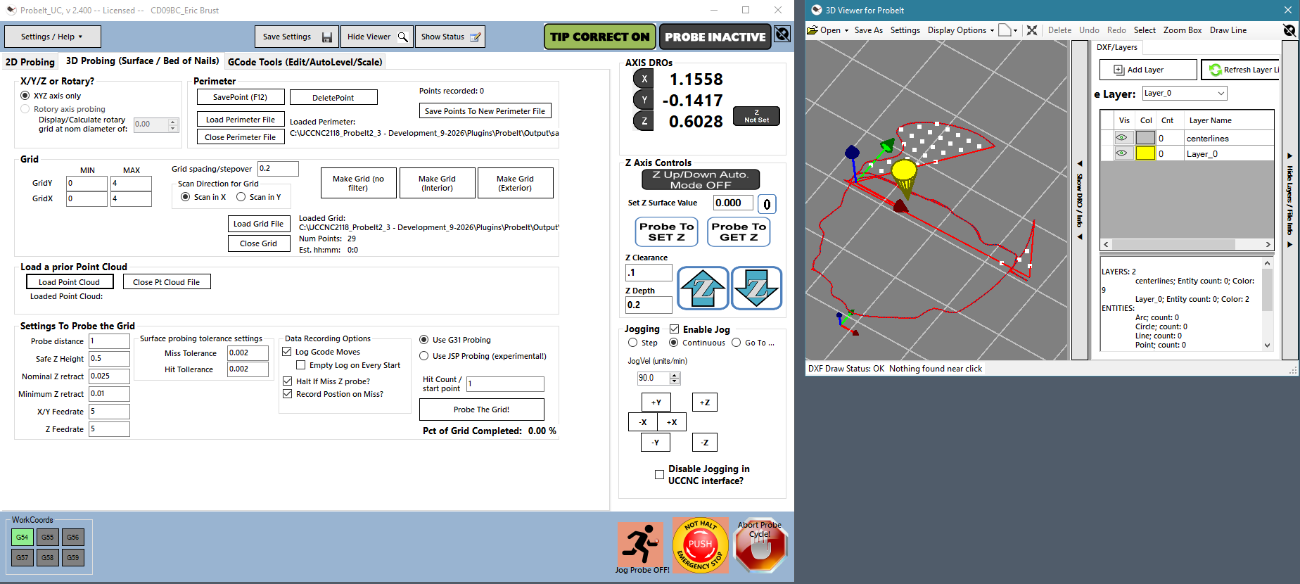Click the new document icon in 3D Viewer toolbar
The height and width of the screenshot is (584, 1300).
pos(1005,30)
